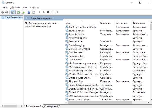Screen dimensions: 152x108
Task: Switch to the Стандартный tab
Action: tap(51, 106)
